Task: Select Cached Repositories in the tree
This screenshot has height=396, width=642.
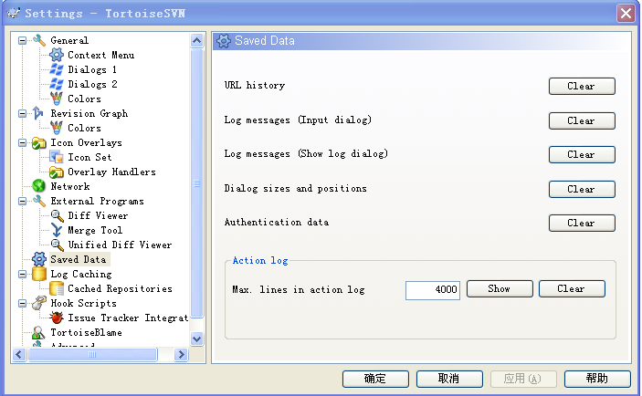Action: point(120,289)
